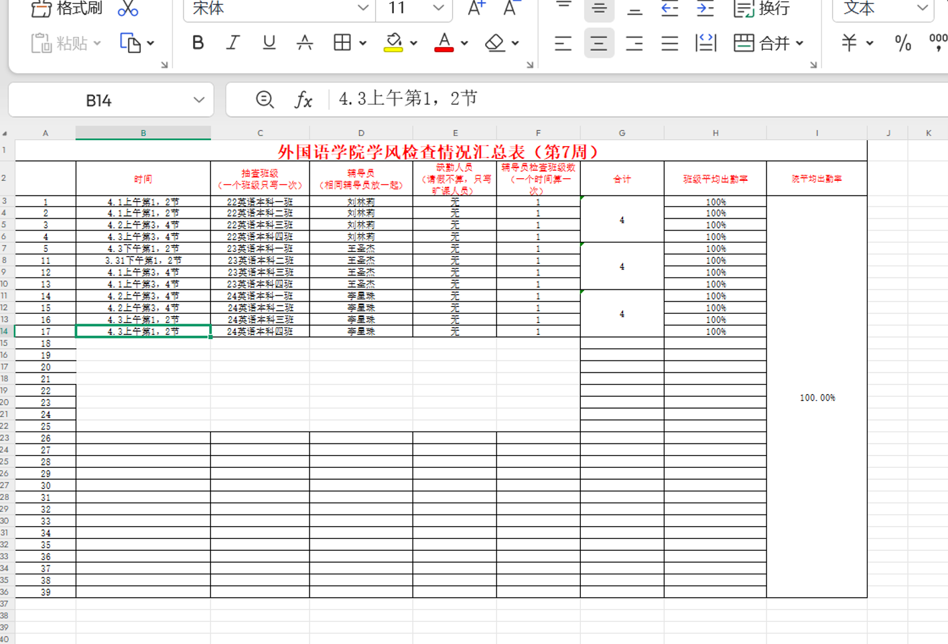Click the wrap text (换行) button
948x644 pixels.
[762, 9]
